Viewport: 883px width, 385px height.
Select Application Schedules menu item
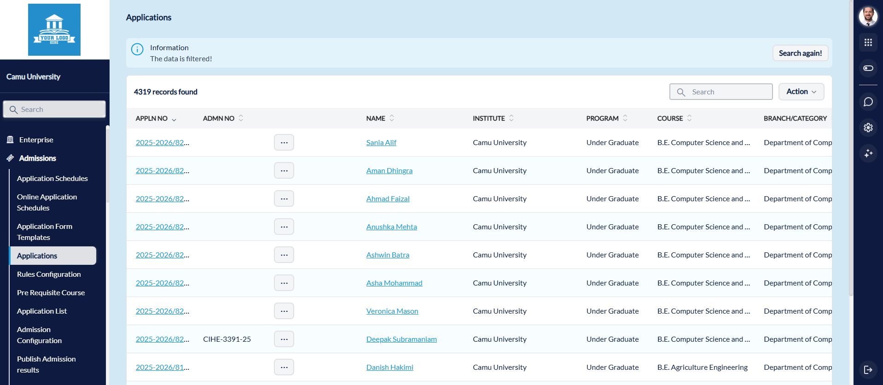pos(52,179)
